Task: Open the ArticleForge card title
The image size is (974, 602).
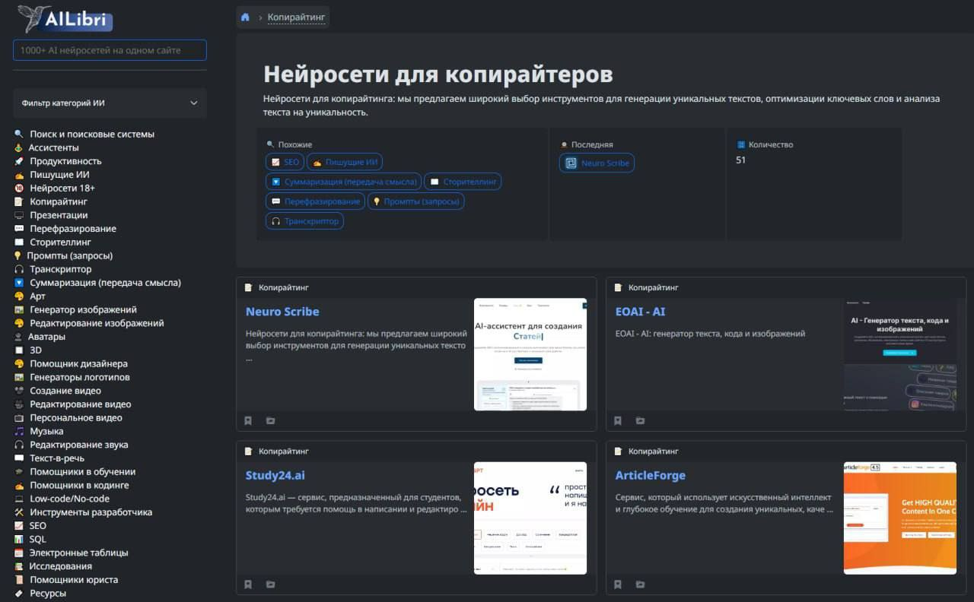Action: click(651, 476)
